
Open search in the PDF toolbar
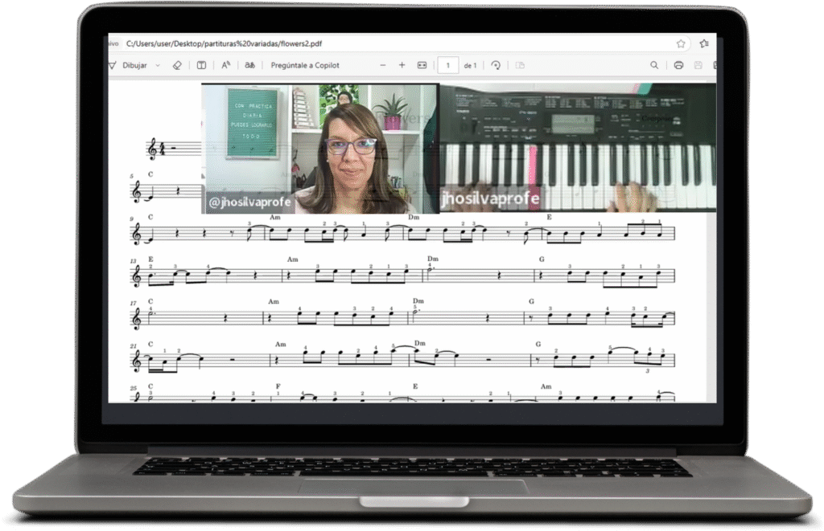click(654, 65)
